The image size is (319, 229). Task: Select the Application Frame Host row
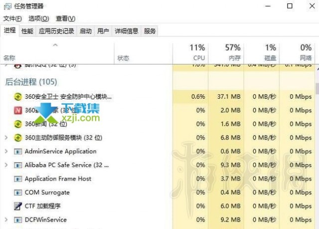[x=158, y=179]
